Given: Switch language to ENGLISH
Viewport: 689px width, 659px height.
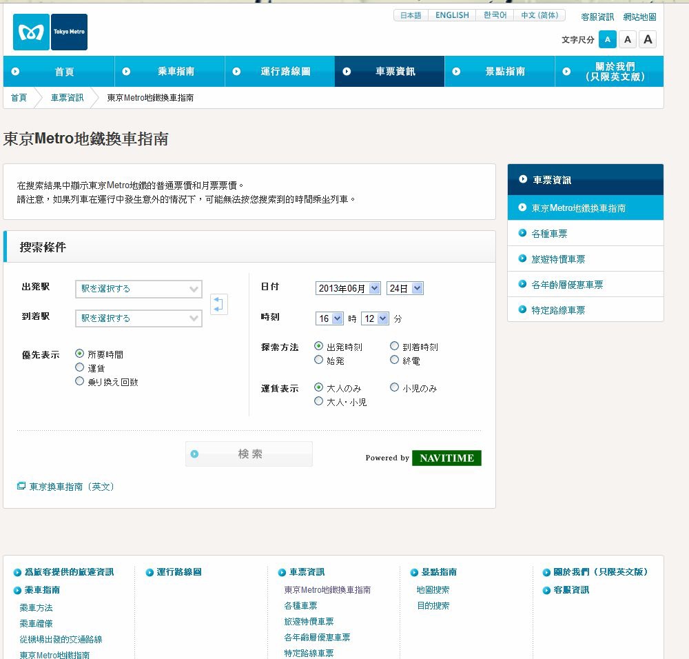Looking at the screenshot, I should (452, 15).
